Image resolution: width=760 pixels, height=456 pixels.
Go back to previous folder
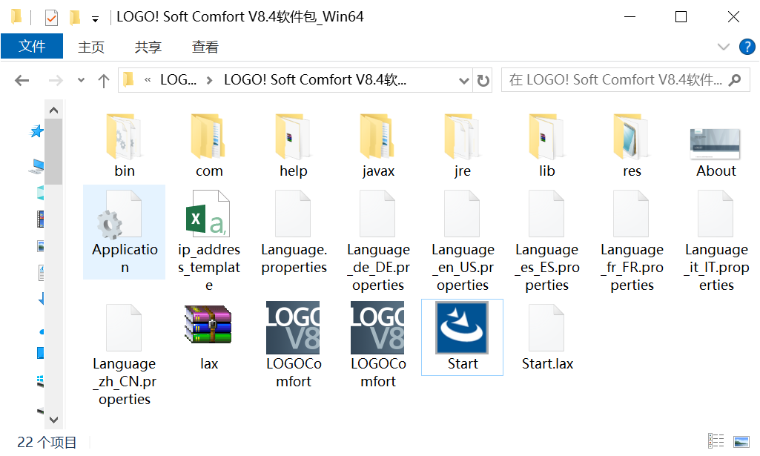pyautogui.click(x=22, y=80)
